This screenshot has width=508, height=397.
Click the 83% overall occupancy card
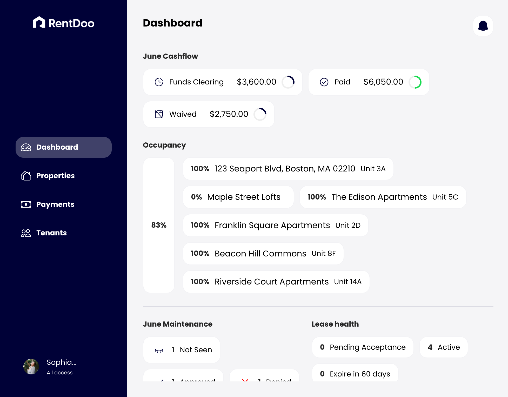tap(159, 225)
